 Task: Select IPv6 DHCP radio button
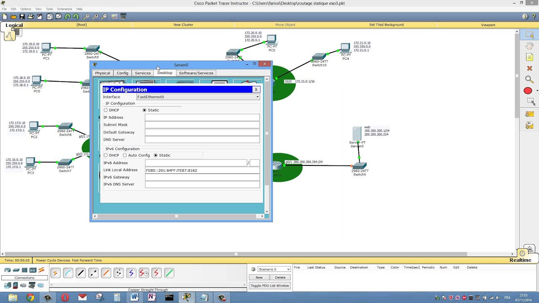pyautogui.click(x=106, y=155)
